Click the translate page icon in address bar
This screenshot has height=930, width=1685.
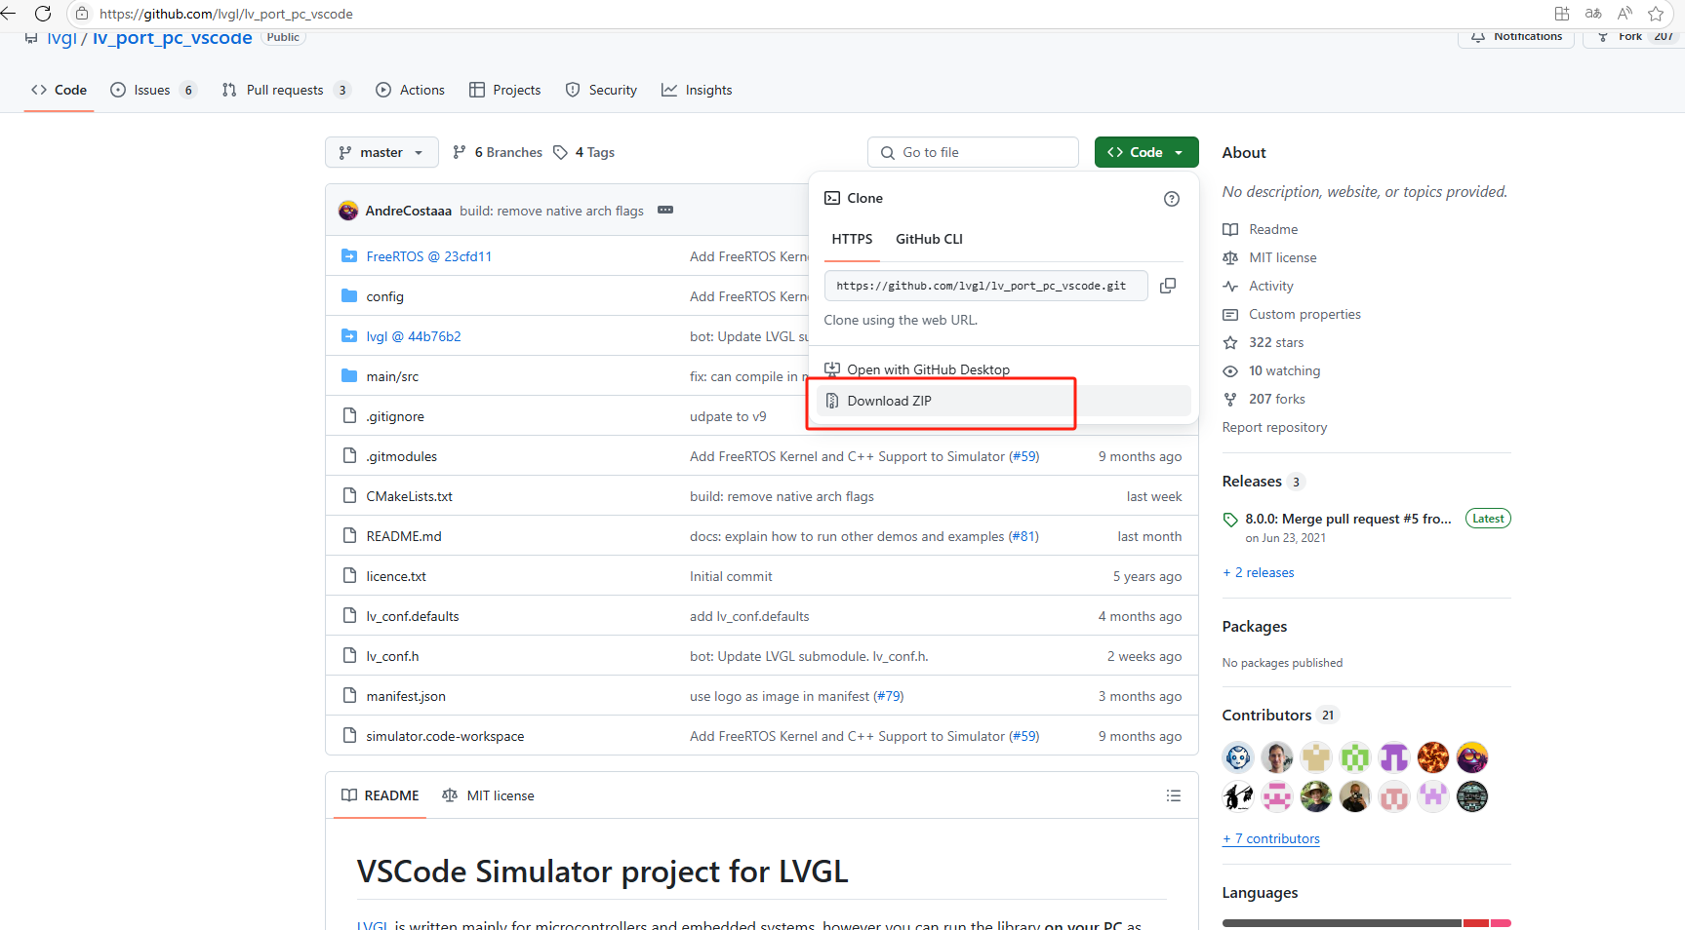tap(1593, 14)
